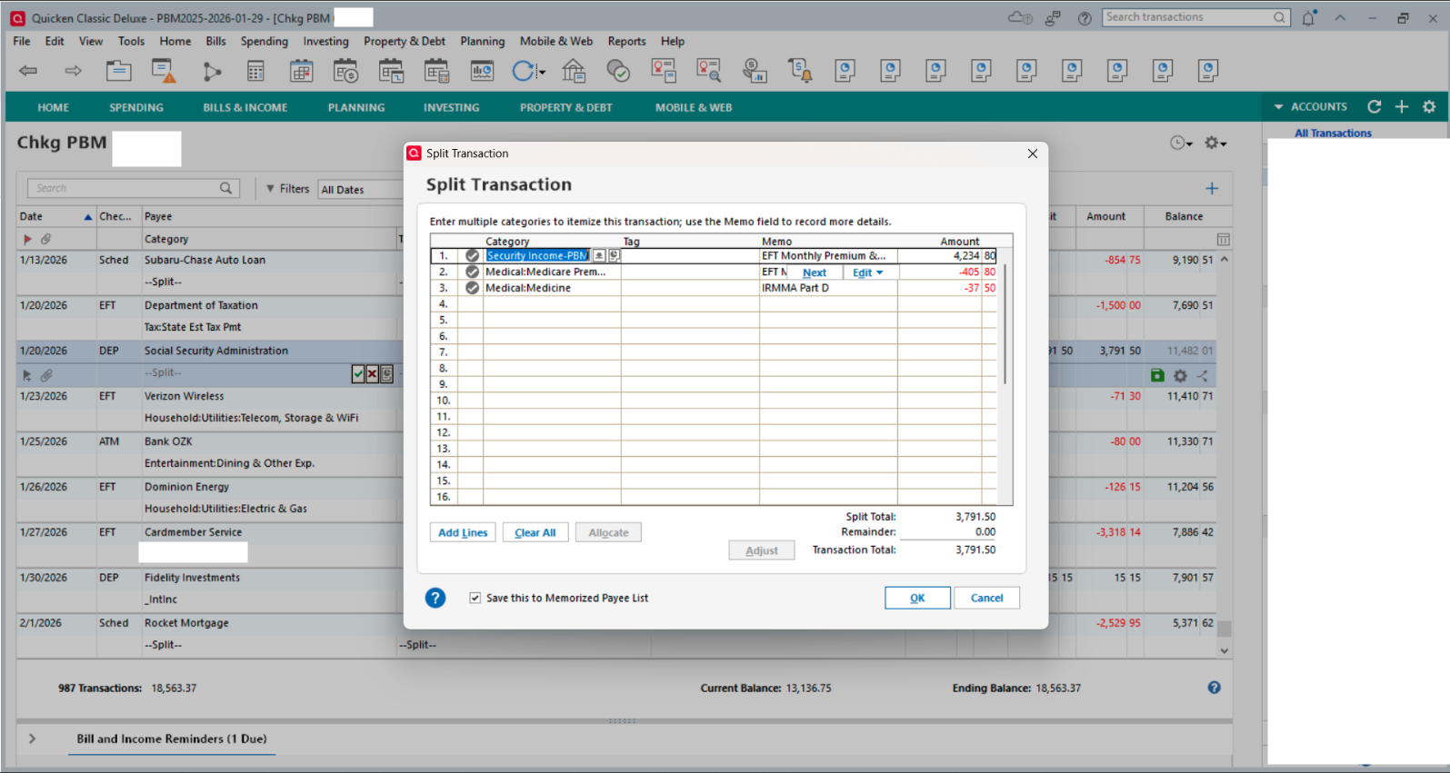The width and height of the screenshot is (1450, 773).
Task: Collapse the toolbar with the up chevron
Action: [1340, 17]
